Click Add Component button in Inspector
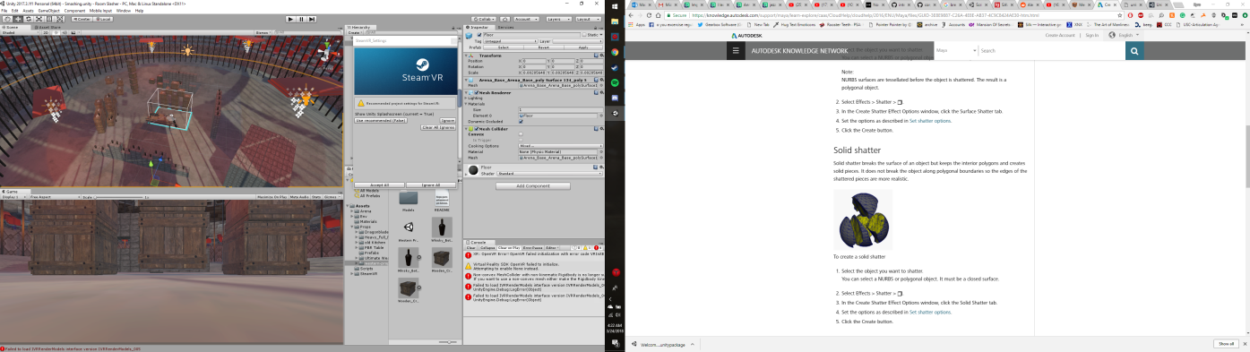1250x352 pixels. point(533,186)
